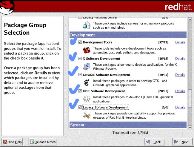Screen dimensions: 194x147
Task: Click the Legacy Network Server globe icon
Action: 87,25
